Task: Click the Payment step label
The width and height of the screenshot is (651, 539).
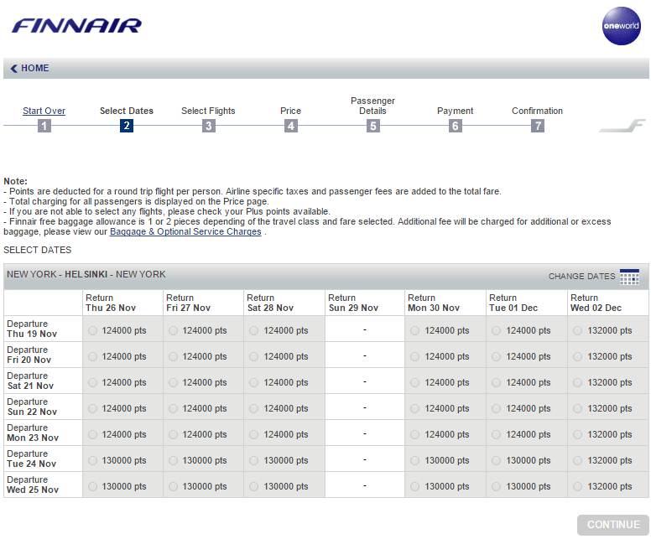Action: coord(455,111)
